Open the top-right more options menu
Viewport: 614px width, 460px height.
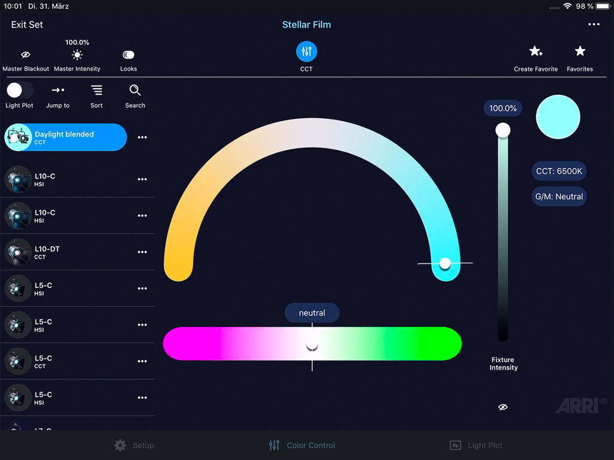[x=594, y=25]
